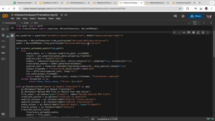This screenshot has width=215, height=121.
Task: Click the RAM Disk usage indicator
Action: 196,23
